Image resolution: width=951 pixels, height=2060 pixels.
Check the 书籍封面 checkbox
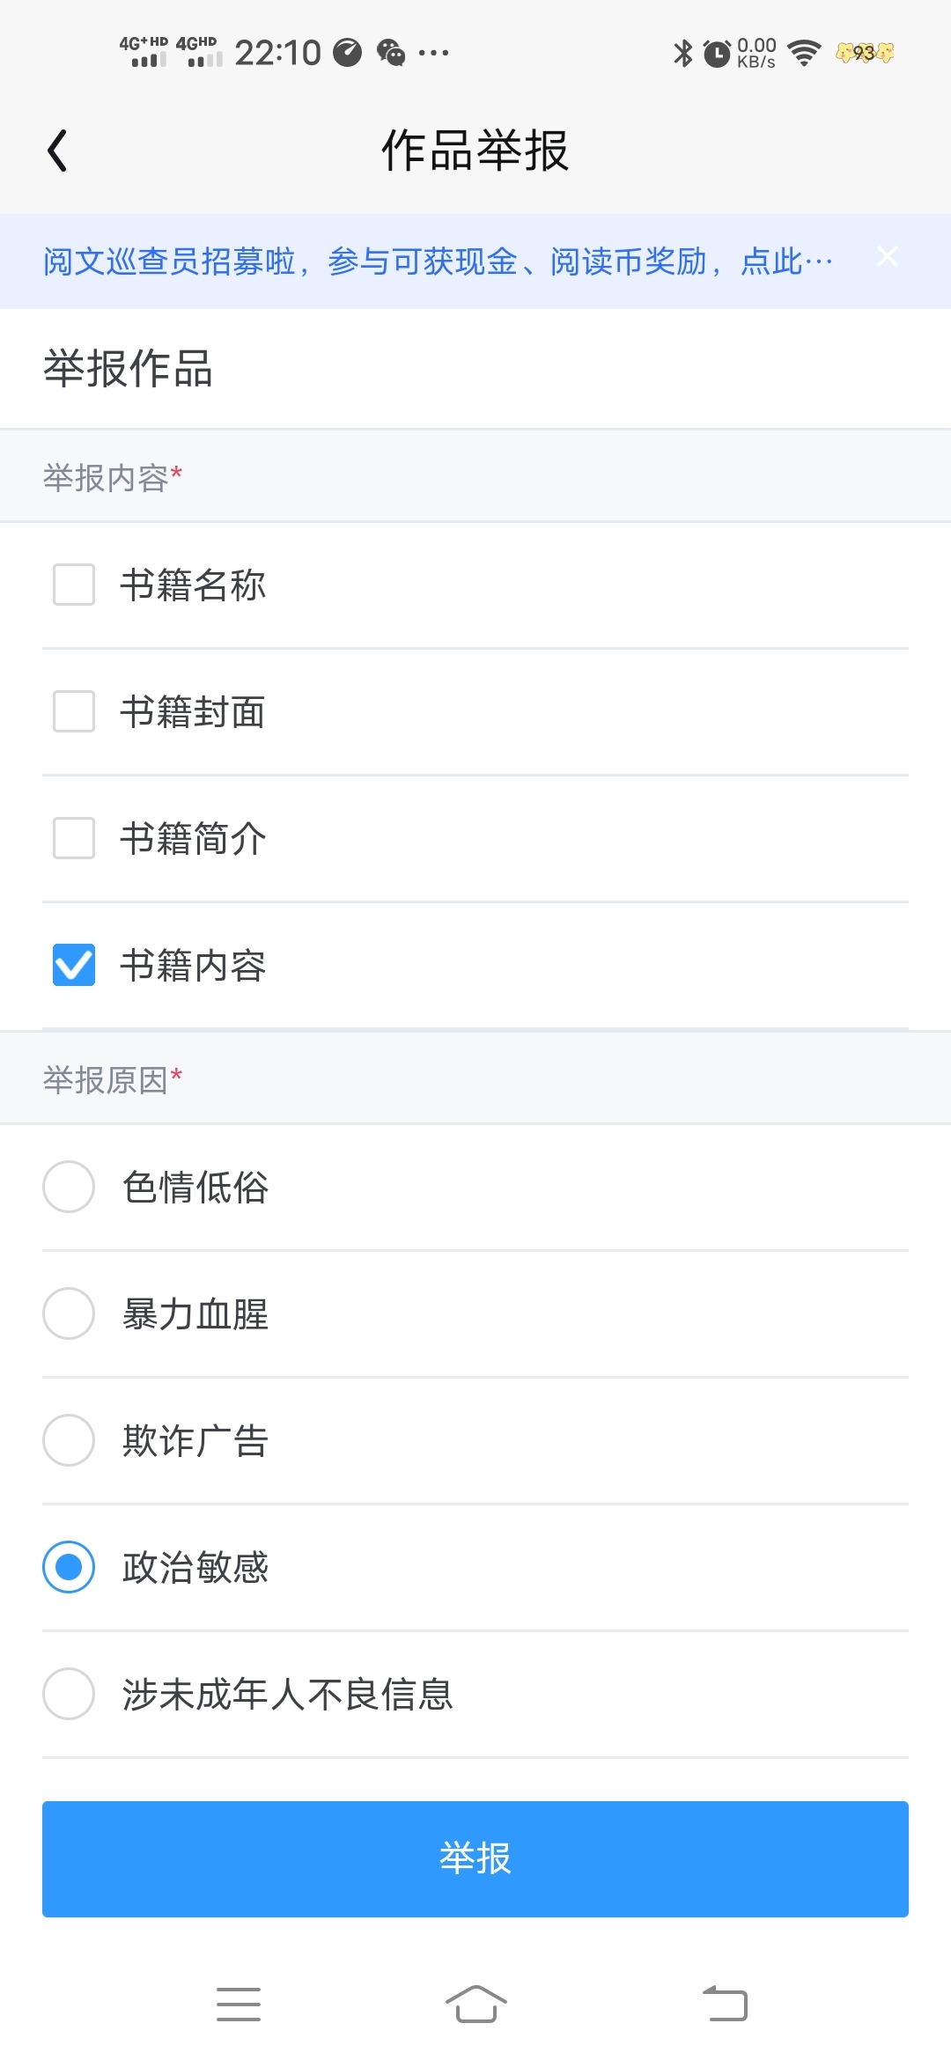[x=74, y=711]
